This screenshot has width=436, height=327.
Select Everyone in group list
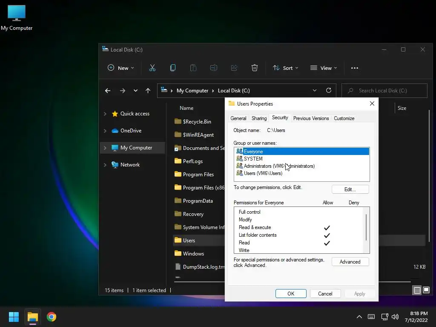coord(302,152)
